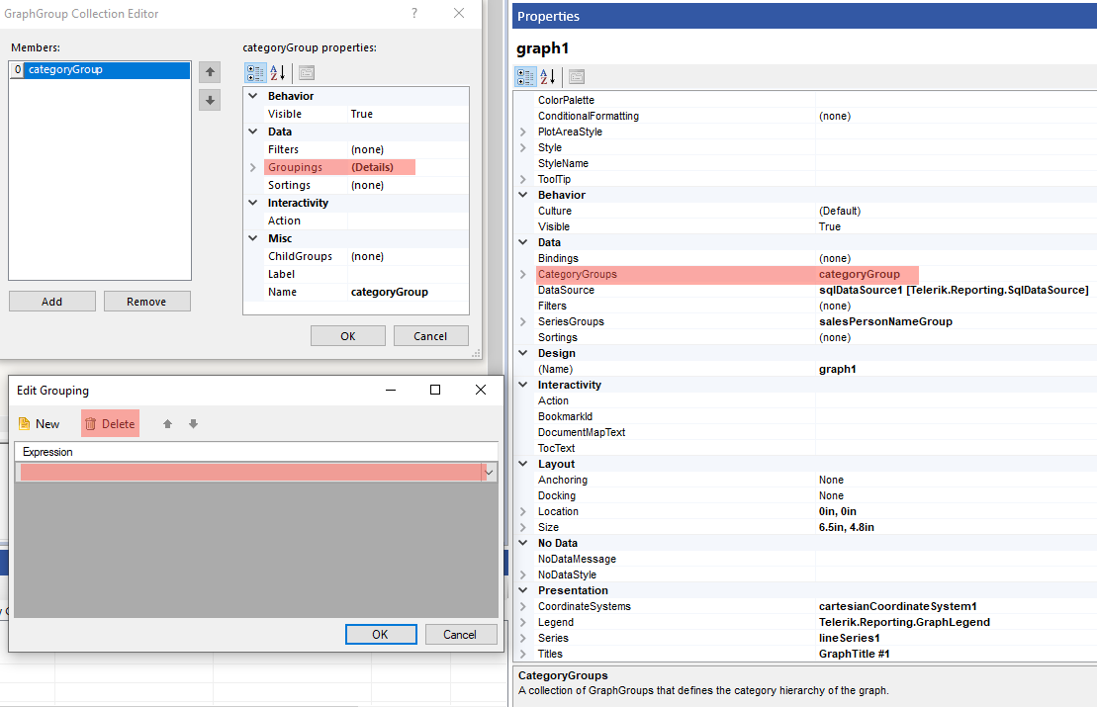1097x707 pixels.
Task: Select categorized view in GraphGroup editor
Action: 255,73
